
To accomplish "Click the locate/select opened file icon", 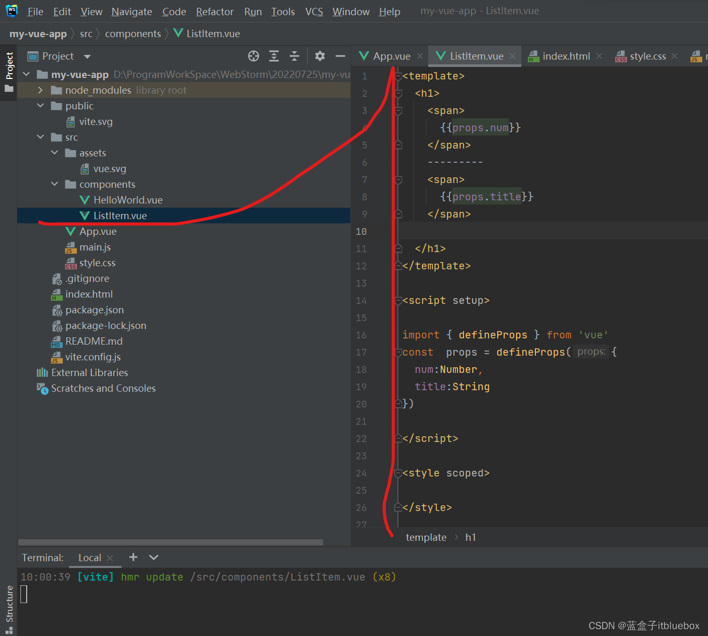I will 254,56.
